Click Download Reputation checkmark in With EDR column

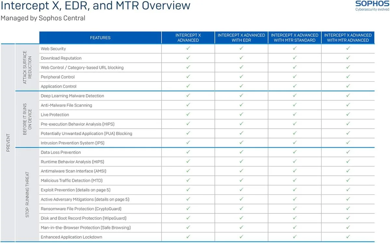pos(241,58)
